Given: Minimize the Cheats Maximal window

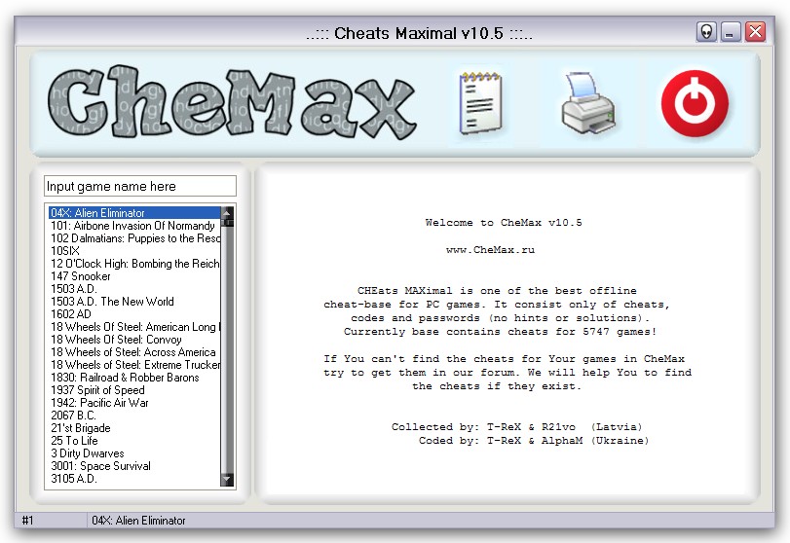Looking at the screenshot, I should pos(730,32).
